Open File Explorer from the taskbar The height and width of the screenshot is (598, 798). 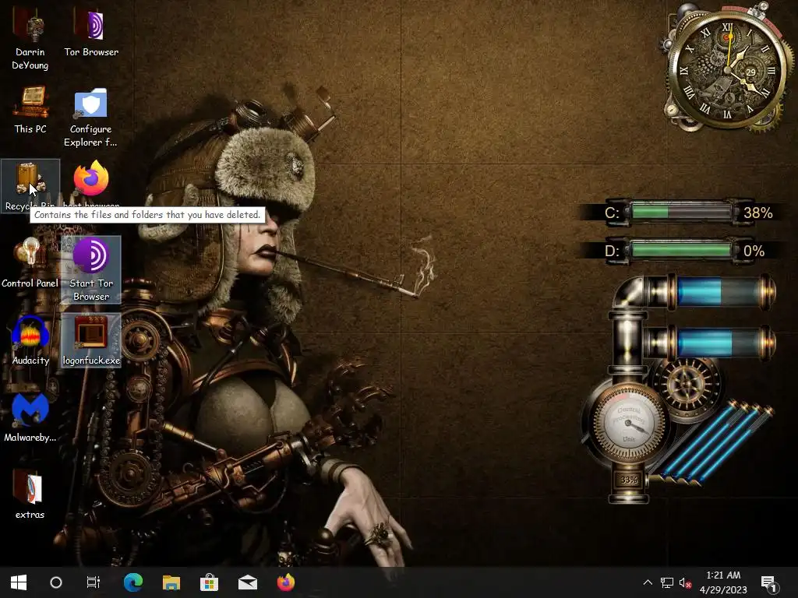pyautogui.click(x=171, y=582)
